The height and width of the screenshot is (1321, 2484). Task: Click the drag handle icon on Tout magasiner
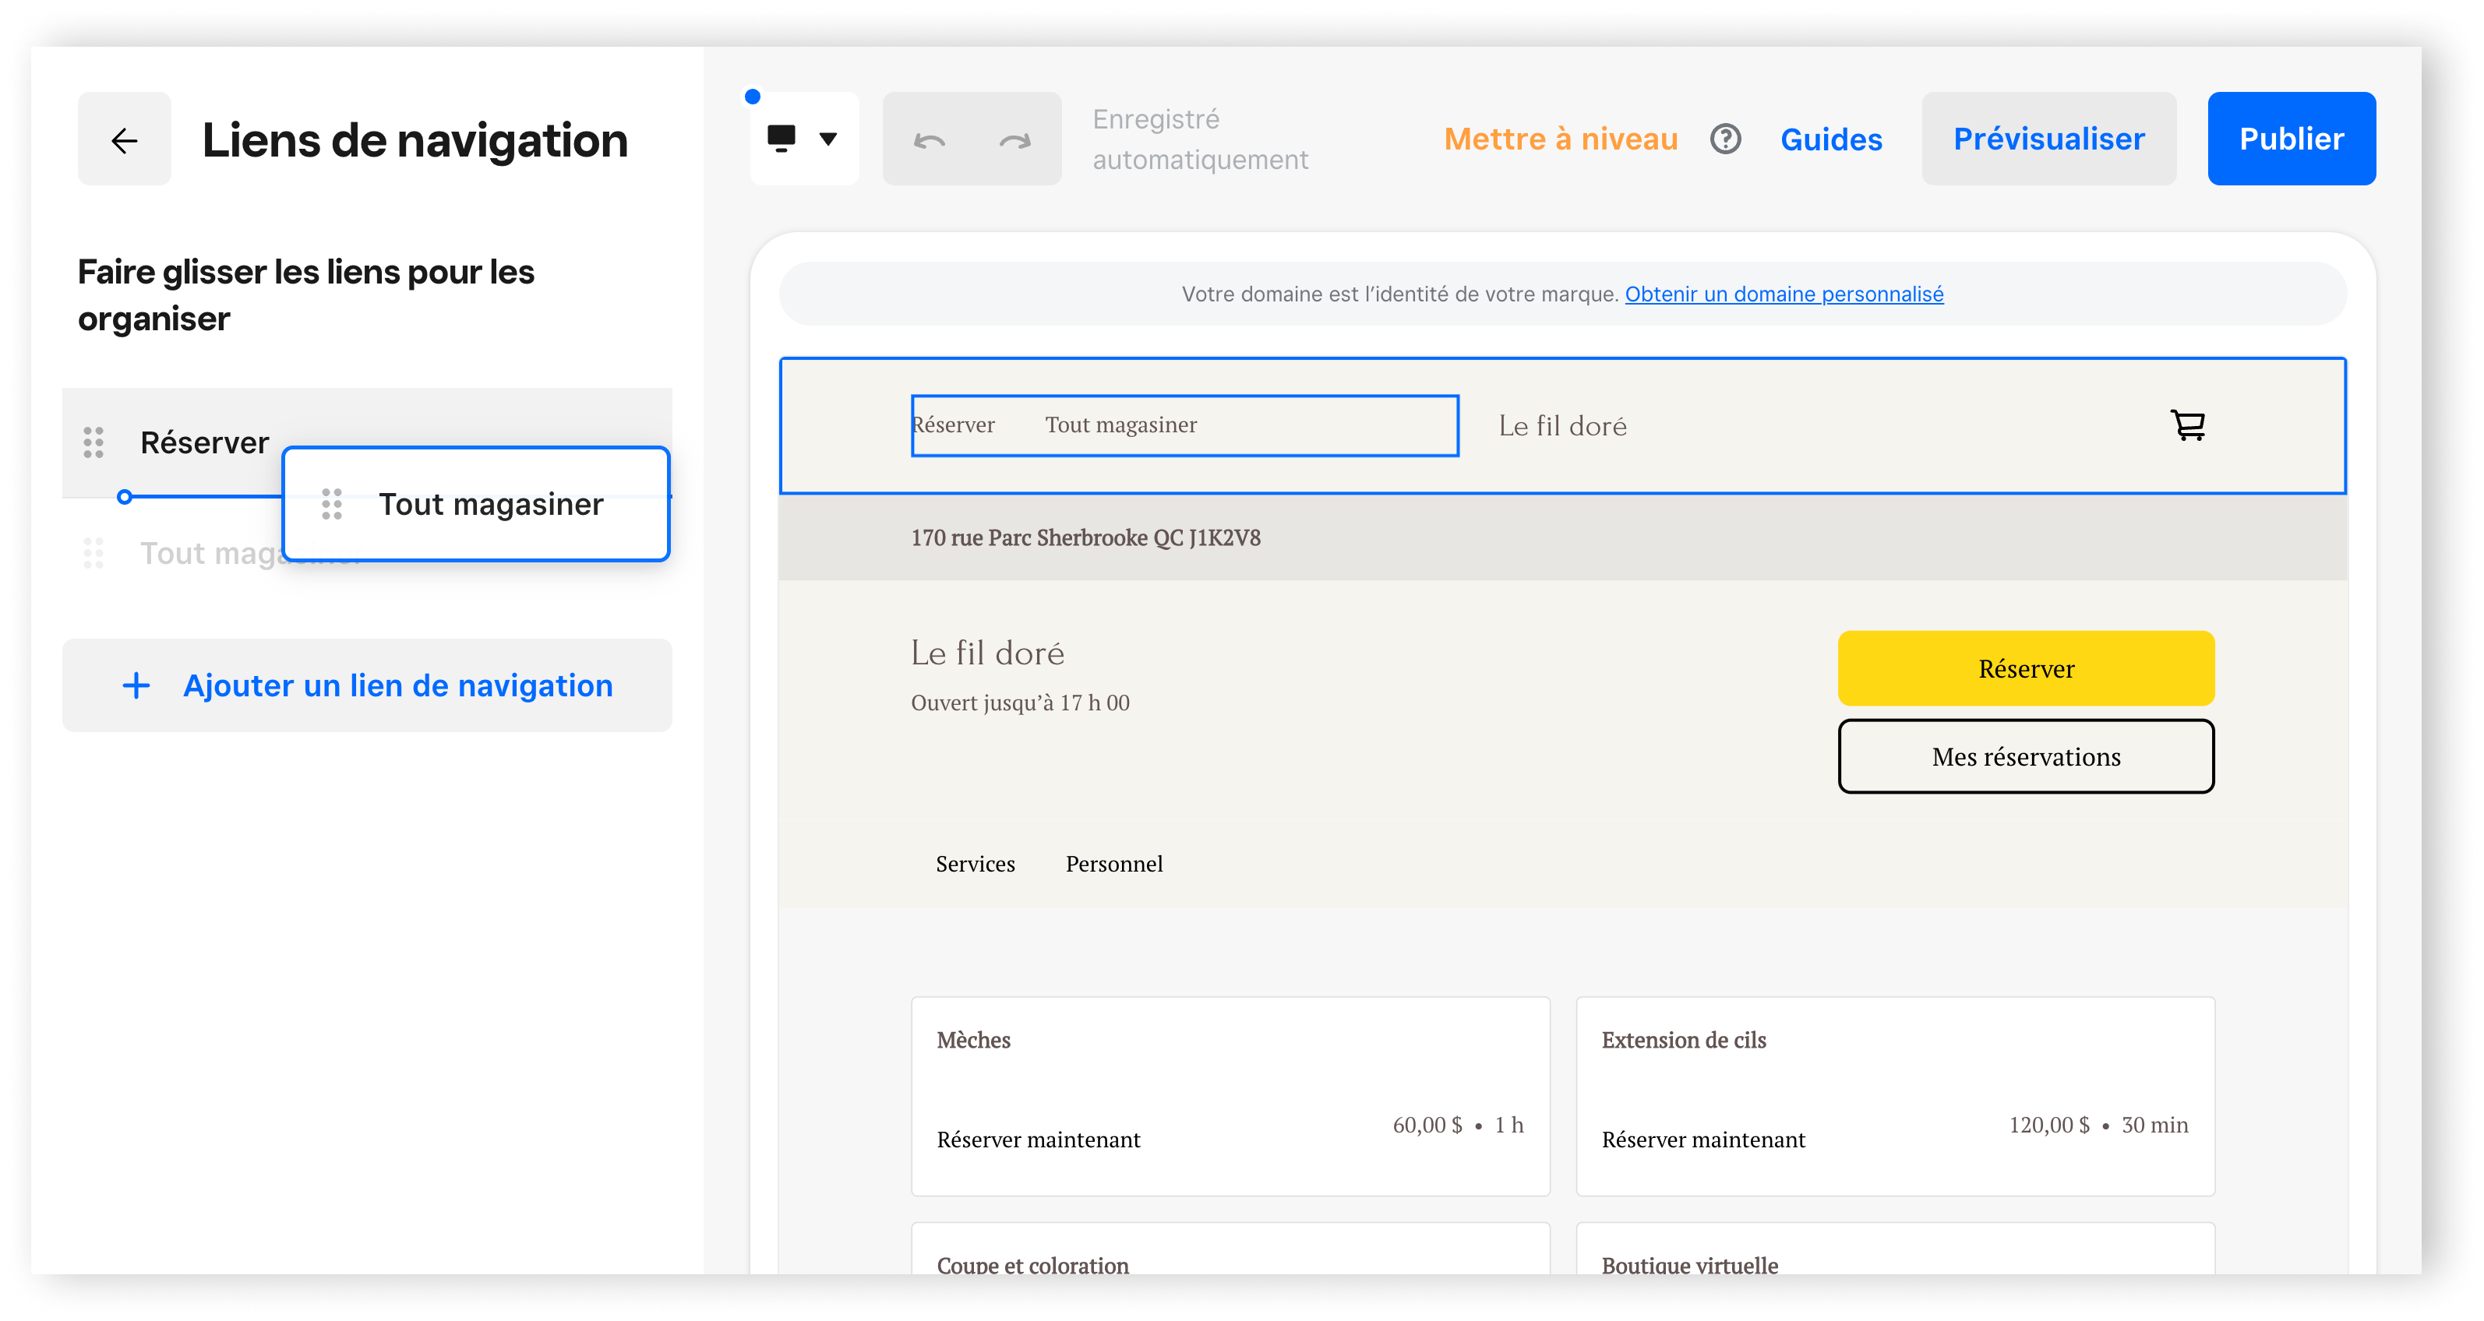pos(330,505)
